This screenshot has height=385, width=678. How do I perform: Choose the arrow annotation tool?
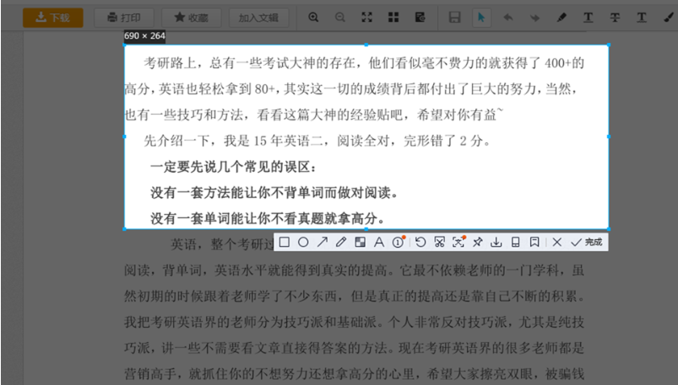322,242
